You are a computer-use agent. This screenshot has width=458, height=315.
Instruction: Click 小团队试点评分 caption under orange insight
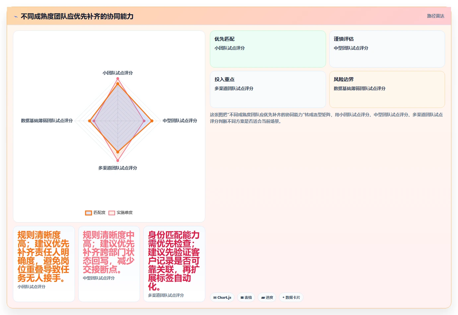tap(32, 287)
